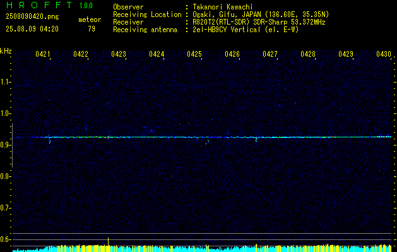Image resolution: width=397 pixels, height=252 pixels.
Task: Click receiver R820T2(RTL-SDR) SDR-Sharp 53.372MHz
Action: coord(259,22)
